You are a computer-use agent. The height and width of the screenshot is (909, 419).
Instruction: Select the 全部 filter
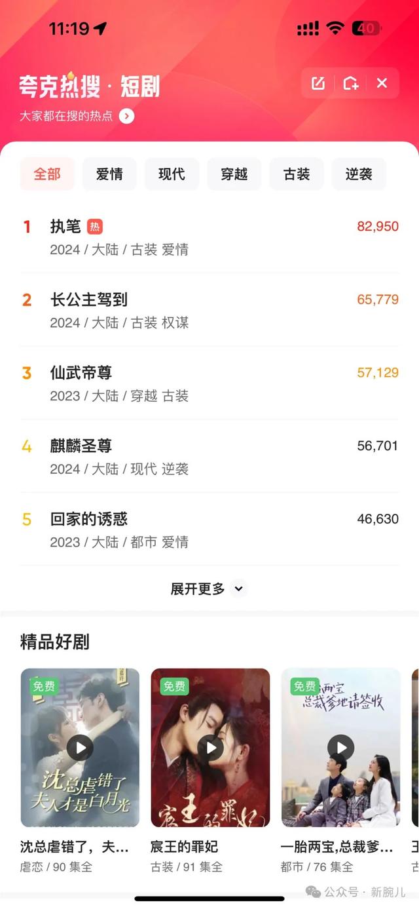click(47, 174)
